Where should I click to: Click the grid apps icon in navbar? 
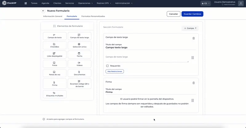click(26, 3)
